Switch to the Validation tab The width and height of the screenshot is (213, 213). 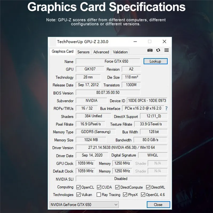[120, 52]
